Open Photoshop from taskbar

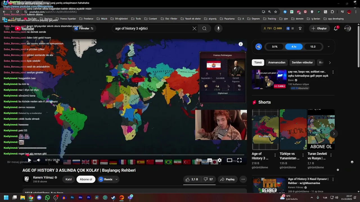coord(72,198)
